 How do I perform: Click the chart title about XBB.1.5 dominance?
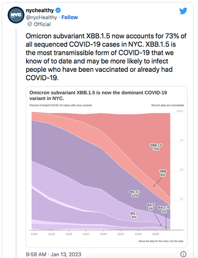(98, 95)
